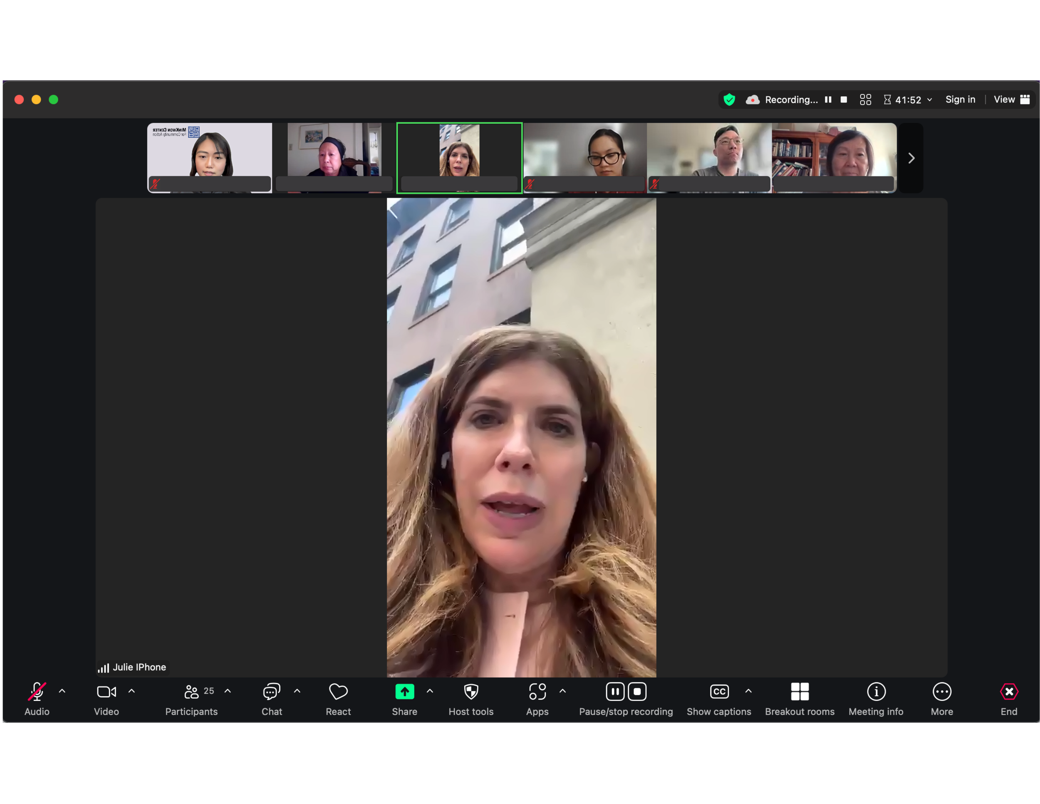Open Host tools shield icon
Viewport: 1040px width, 804px height.
point(471,692)
